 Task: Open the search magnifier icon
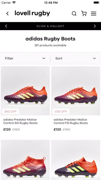point(74,13)
